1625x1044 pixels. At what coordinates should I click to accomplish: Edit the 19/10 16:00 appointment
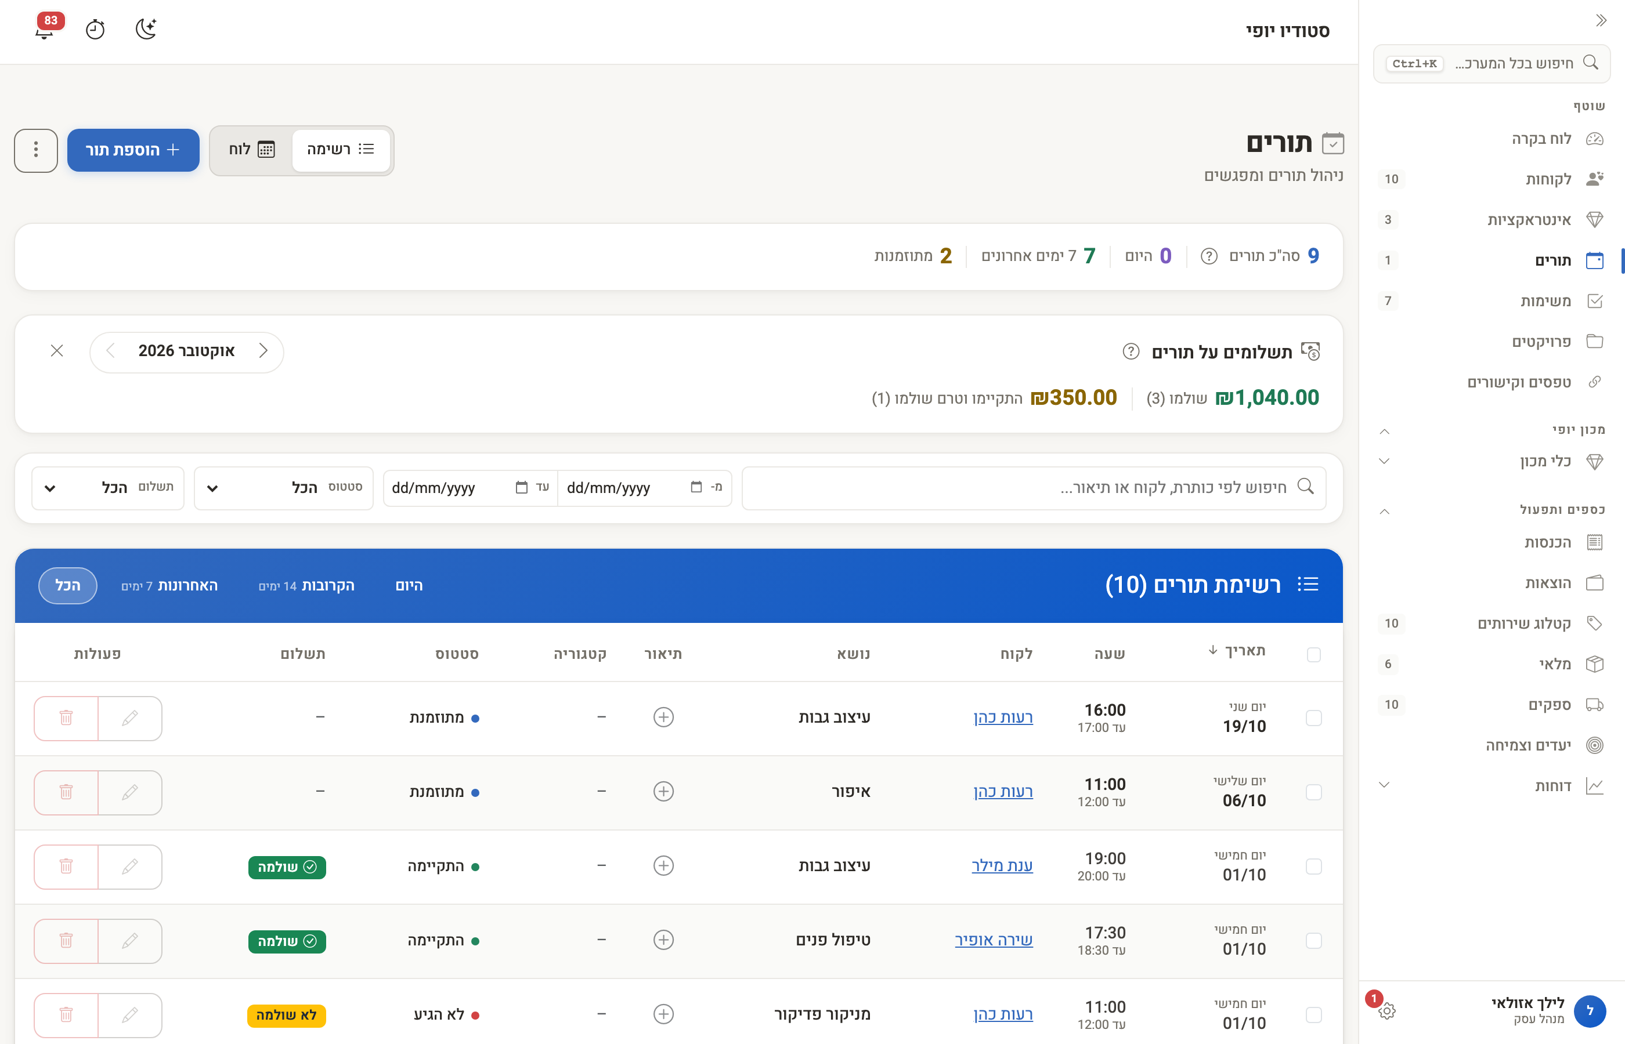[130, 718]
